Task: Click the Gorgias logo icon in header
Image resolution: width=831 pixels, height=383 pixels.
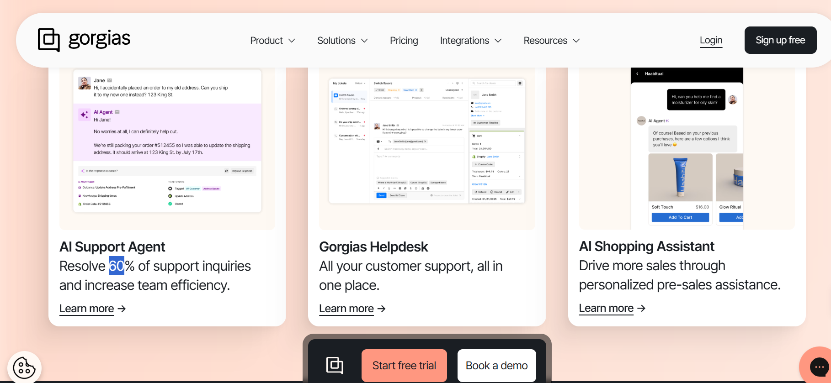Action: [x=49, y=40]
